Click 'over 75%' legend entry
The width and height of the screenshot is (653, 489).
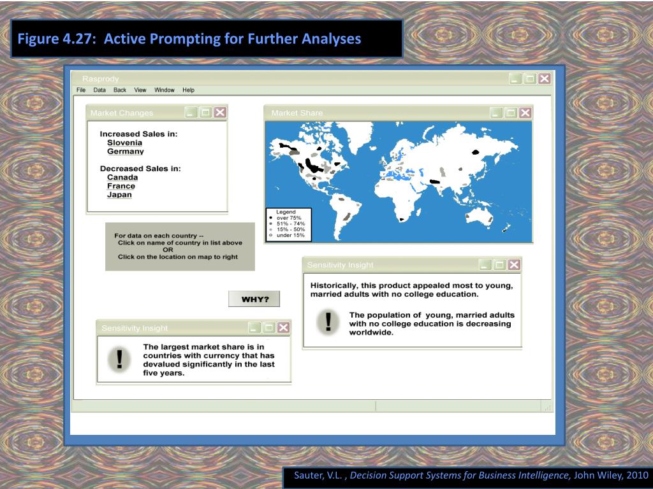[x=289, y=218]
